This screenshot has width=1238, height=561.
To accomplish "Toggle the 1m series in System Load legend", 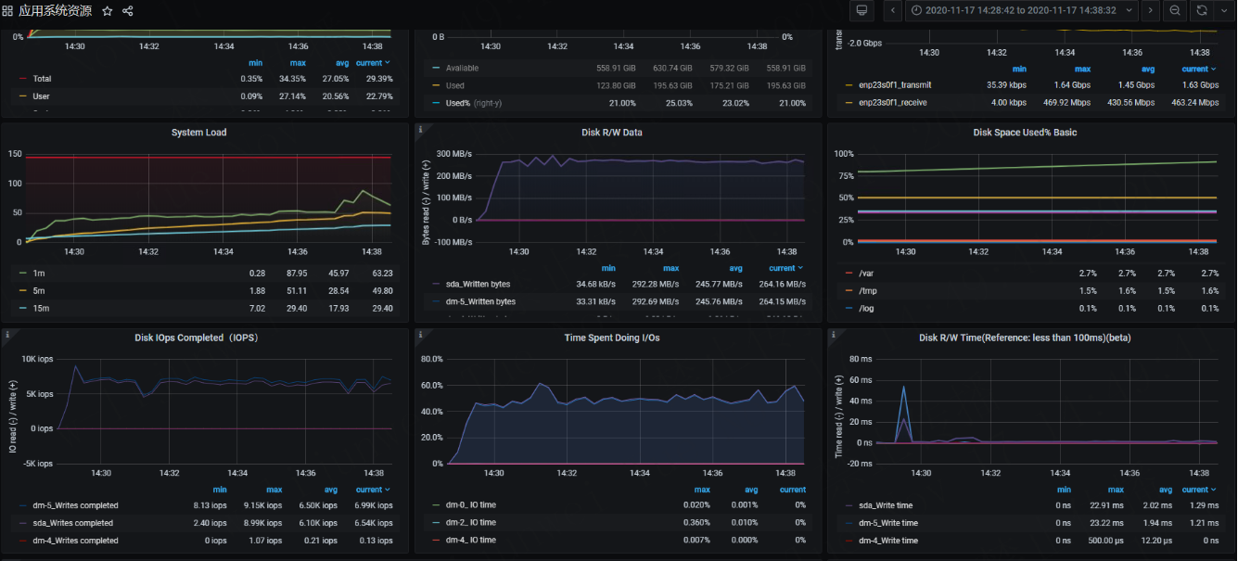I will (38, 273).
